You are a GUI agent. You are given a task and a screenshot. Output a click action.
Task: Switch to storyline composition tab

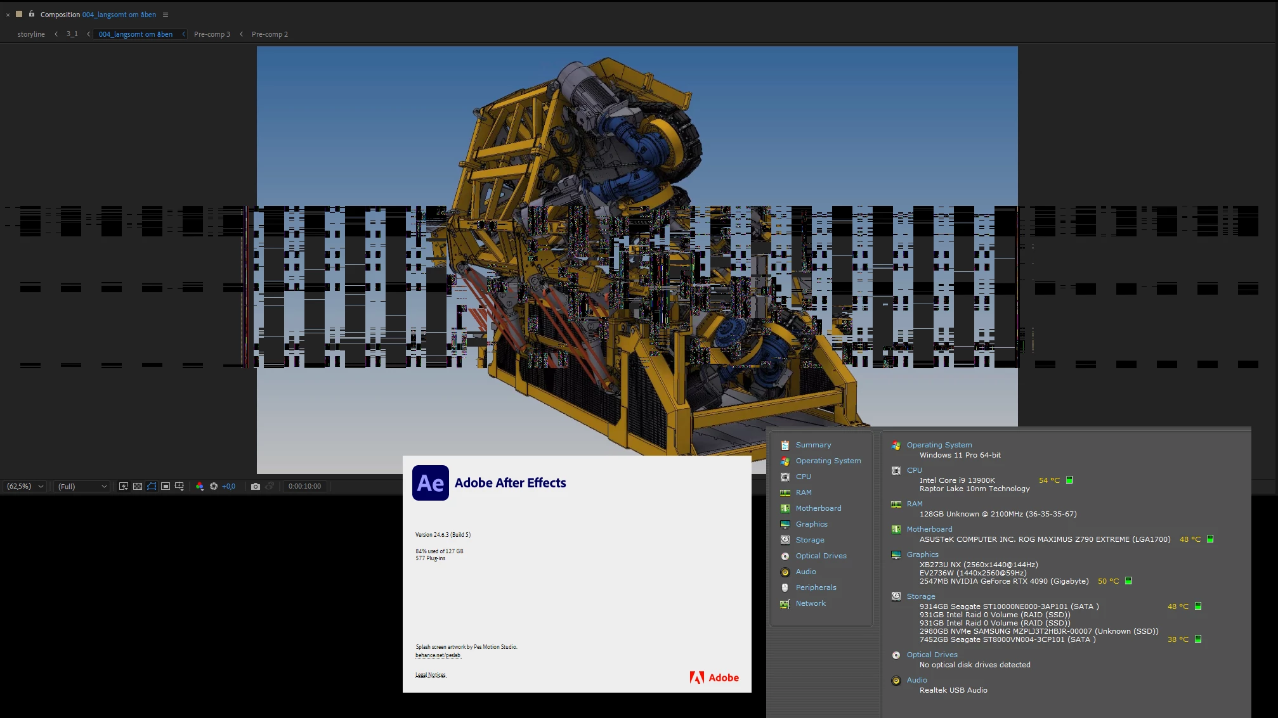(x=31, y=34)
